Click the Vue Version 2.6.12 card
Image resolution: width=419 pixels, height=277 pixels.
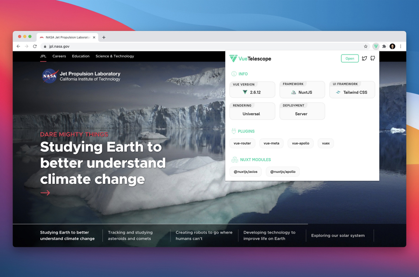pyautogui.click(x=252, y=90)
